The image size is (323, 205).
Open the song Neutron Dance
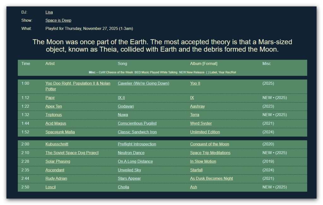(x=131, y=152)
